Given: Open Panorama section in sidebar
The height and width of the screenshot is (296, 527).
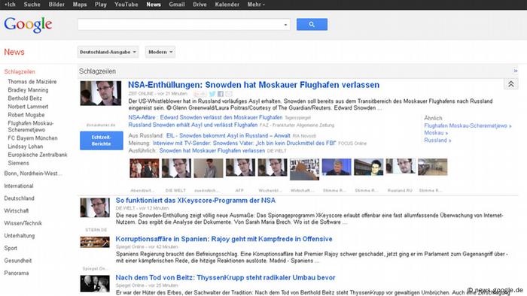Looking at the screenshot, I should tap(17, 273).
